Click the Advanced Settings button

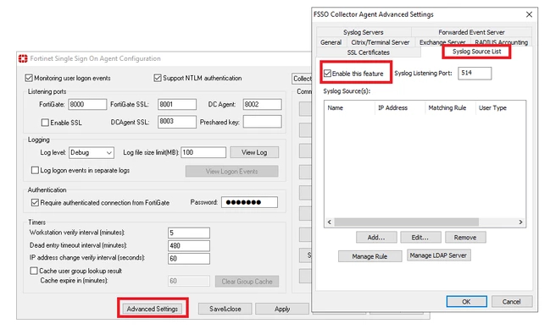pos(153,309)
